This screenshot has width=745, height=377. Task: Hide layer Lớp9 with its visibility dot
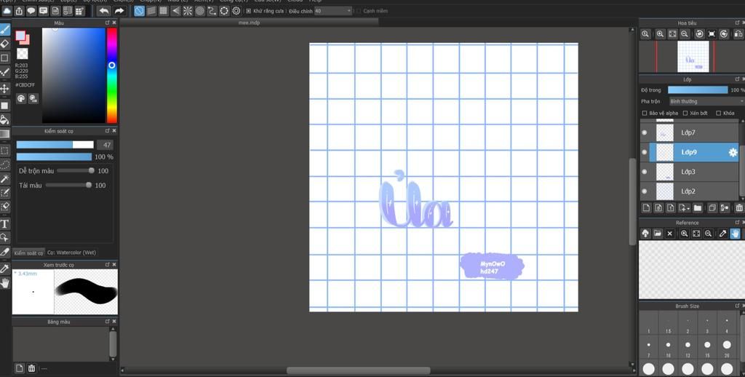(x=645, y=152)
